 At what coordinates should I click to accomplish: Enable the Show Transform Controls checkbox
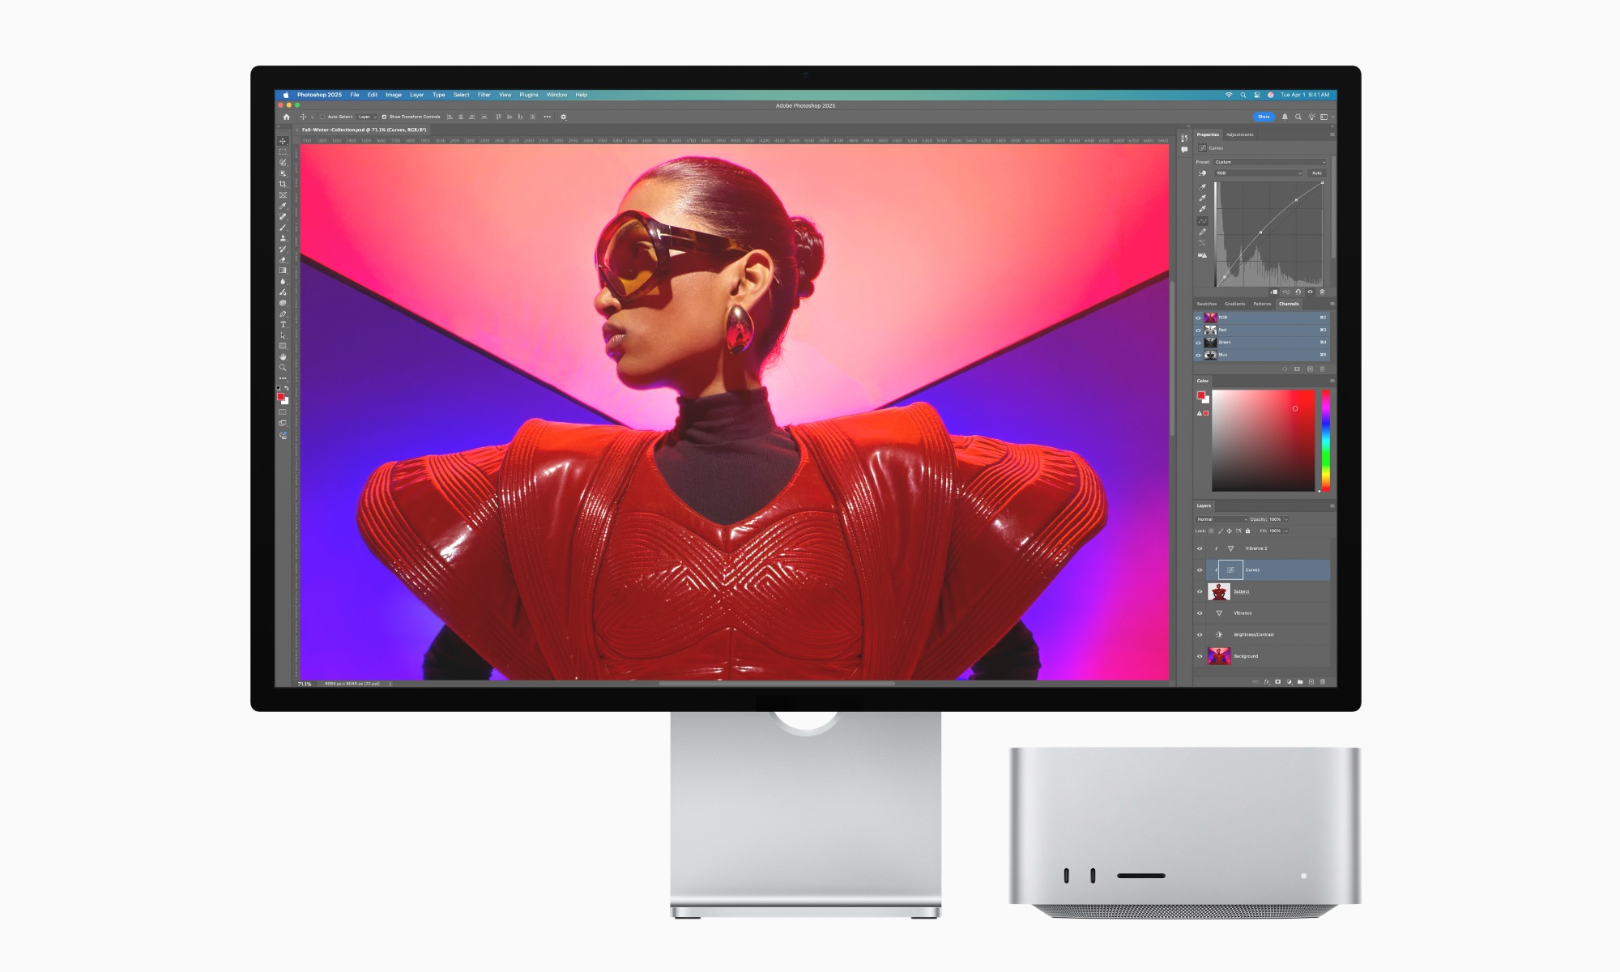coord(384,117)
